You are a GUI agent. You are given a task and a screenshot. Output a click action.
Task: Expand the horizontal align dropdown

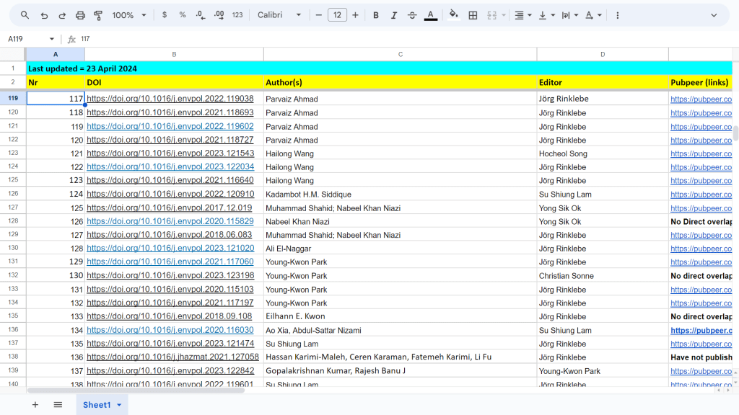(522, 15)
